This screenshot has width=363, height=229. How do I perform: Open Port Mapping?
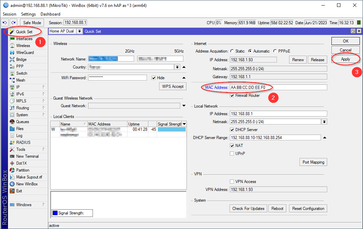pos(313,162)
